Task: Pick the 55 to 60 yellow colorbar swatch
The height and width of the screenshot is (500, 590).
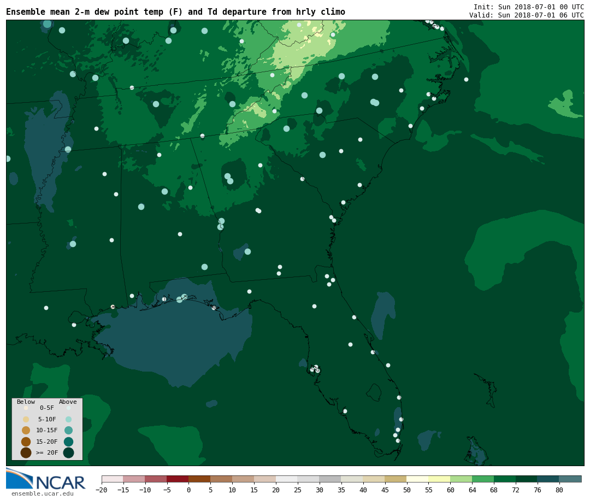Action: coord(439,479)
